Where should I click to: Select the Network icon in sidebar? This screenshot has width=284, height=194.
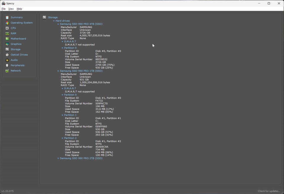pos(7,71)
